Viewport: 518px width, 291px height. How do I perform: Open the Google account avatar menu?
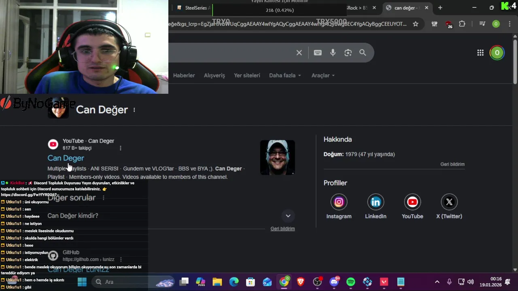coord(497,53)
